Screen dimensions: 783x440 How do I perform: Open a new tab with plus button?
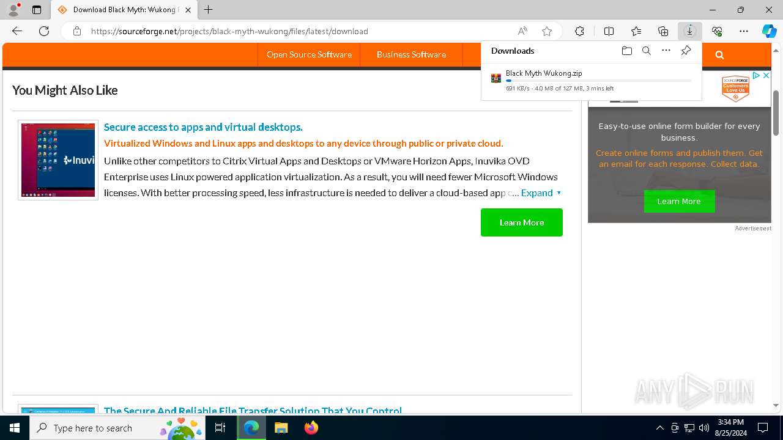(x=208, y=10)
